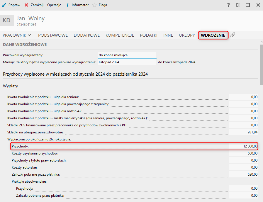Click the paperclip attachments icon
Screen dimensions: 263x202
click(x=233, y=35)
